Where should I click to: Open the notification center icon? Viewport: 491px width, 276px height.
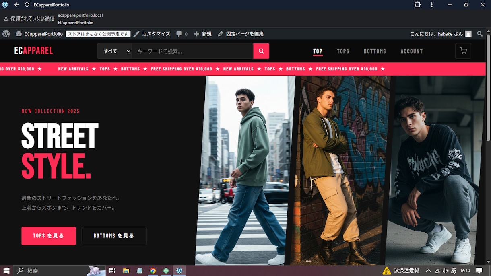(479, 270)
